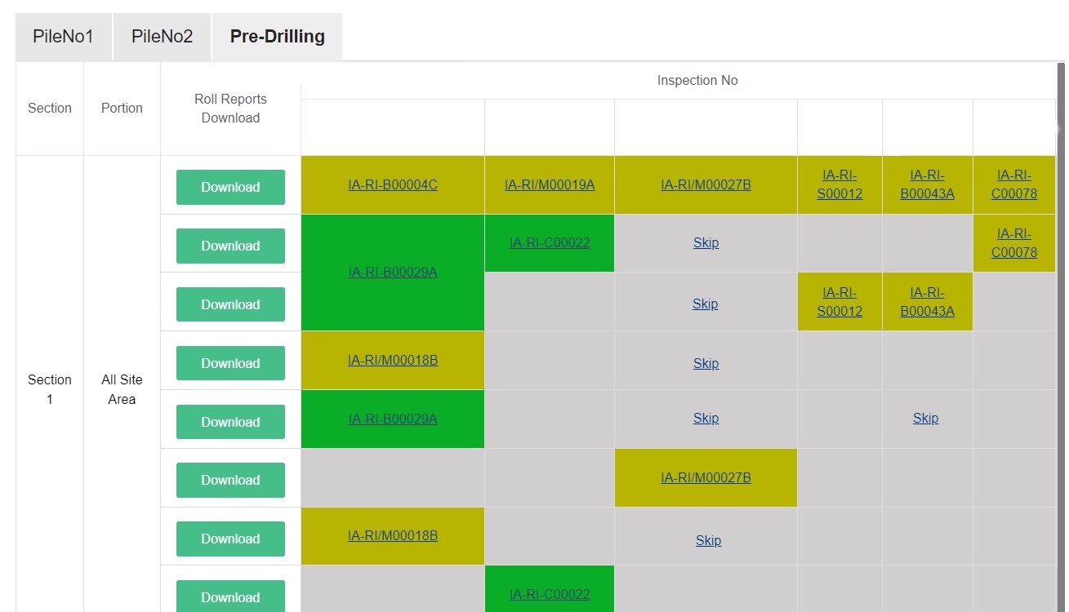Click the vertical scrollbar at right edge

1061,326
